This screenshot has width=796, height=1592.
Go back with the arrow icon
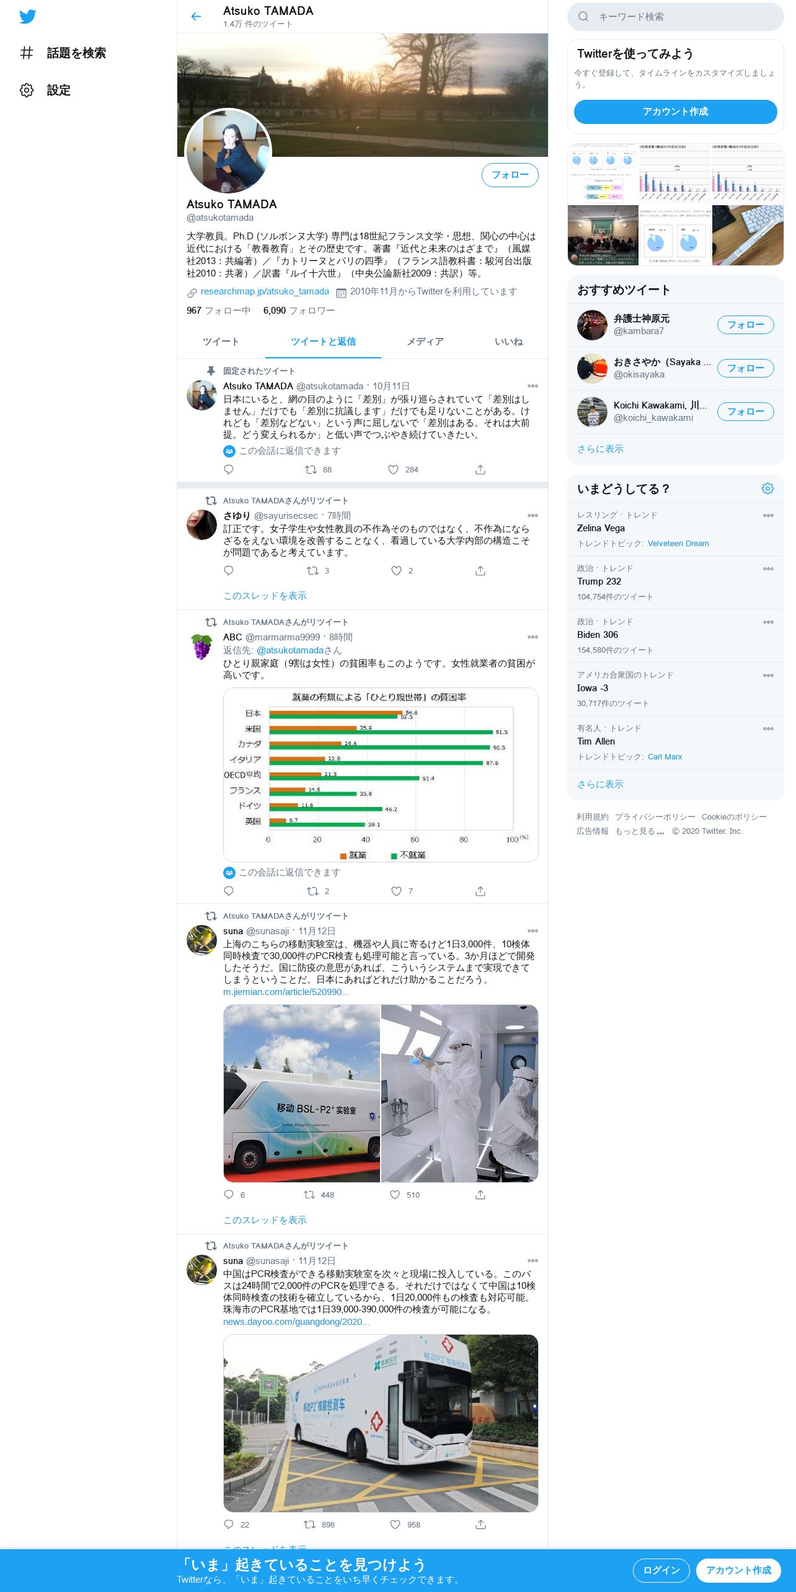point(196,17)
